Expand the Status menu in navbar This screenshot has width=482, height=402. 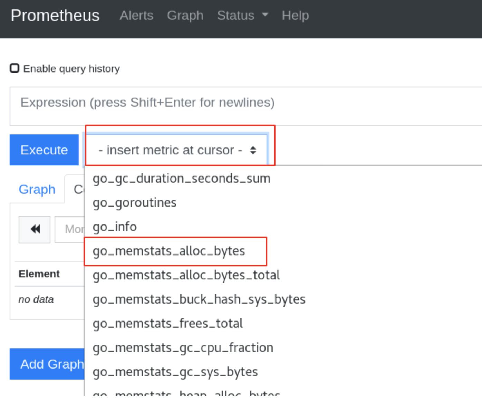(242, 15)
